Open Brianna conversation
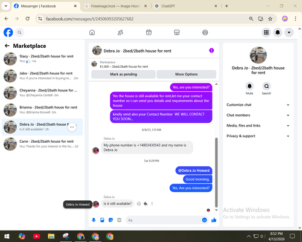 coord(42,110)
